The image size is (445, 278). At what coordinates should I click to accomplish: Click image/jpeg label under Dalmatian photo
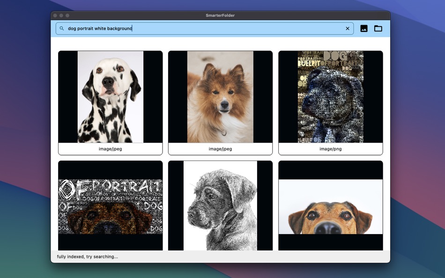click(111, 149)
